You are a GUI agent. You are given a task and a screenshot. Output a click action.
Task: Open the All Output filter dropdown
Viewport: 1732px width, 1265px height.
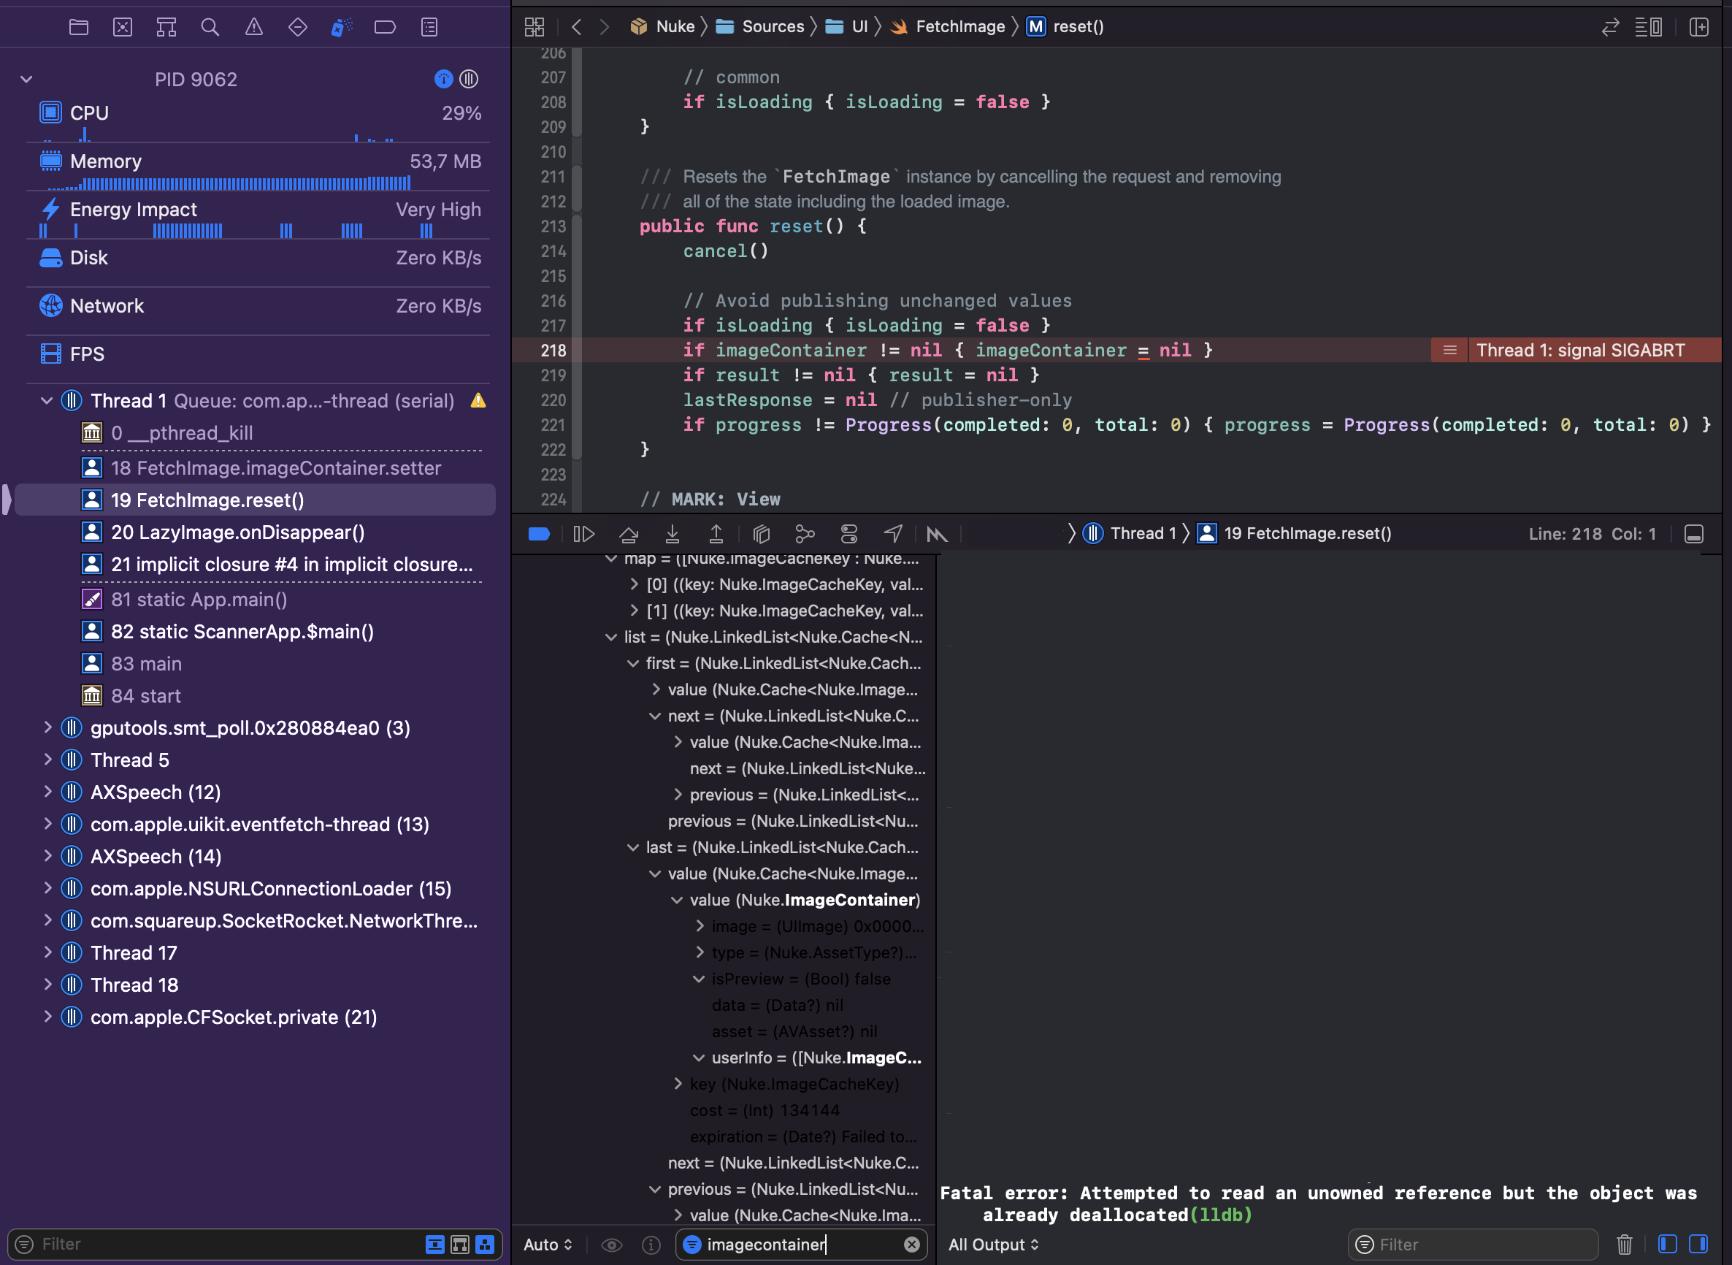click(992, 1245)
